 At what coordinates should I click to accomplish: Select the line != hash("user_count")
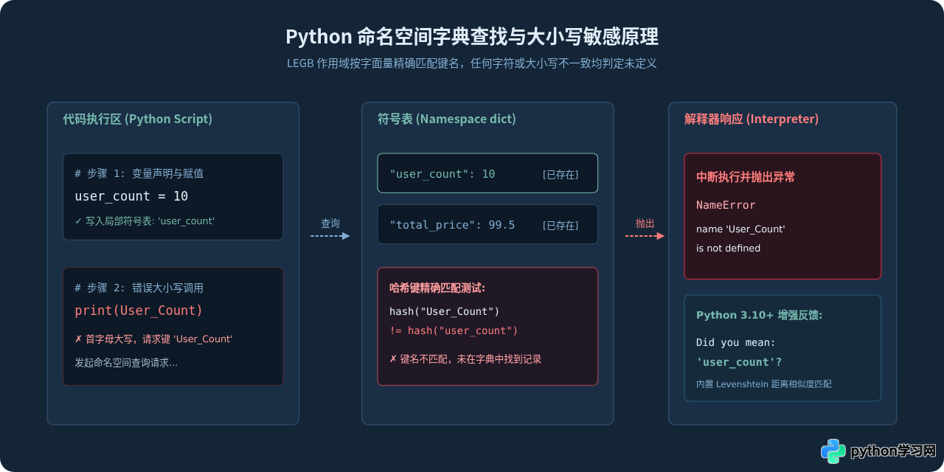[454, 330]
